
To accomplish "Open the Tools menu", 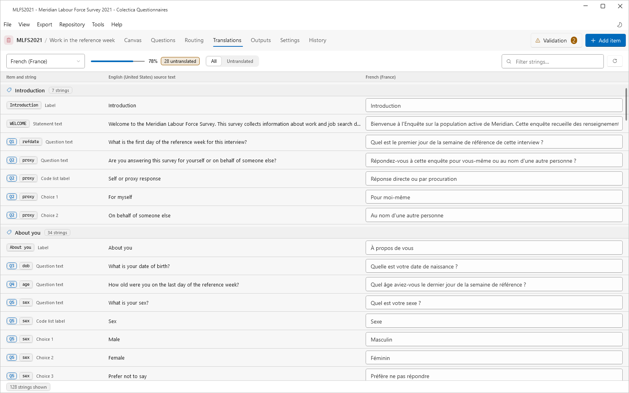I will tap(98, 24).
